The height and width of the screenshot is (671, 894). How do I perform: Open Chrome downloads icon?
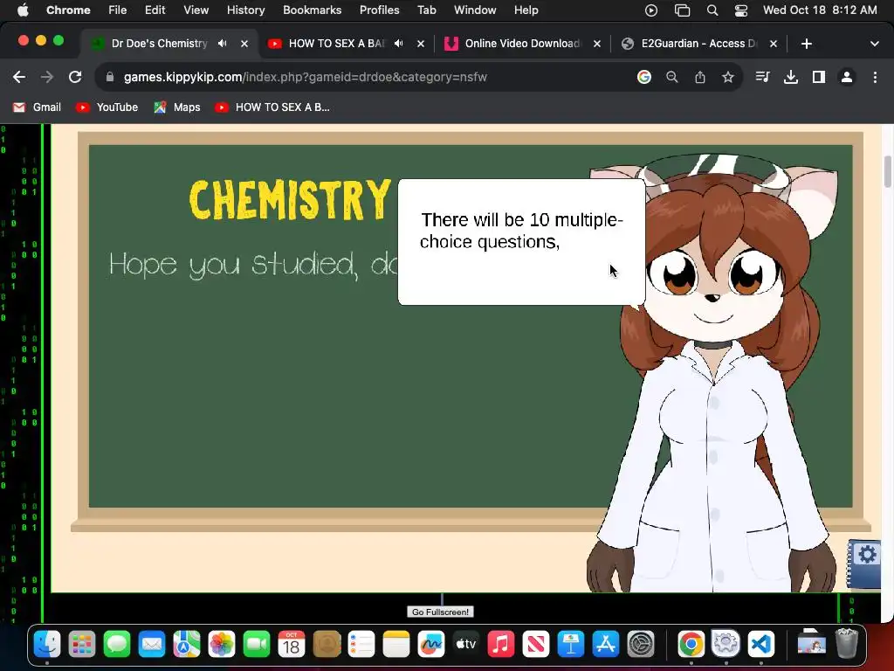pos(791,77)
